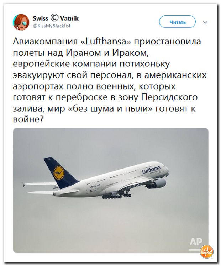Expand the tweet options chevron
The height and width of the screenshot is (266, 221).
205,22
